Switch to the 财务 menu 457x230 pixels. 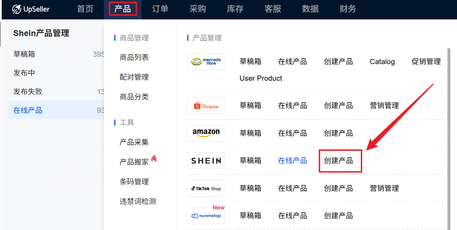[348, 9]
